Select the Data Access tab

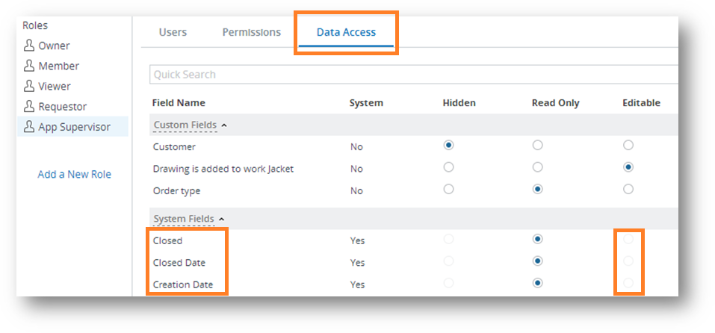pyautogui.click(x=346, y=32)
